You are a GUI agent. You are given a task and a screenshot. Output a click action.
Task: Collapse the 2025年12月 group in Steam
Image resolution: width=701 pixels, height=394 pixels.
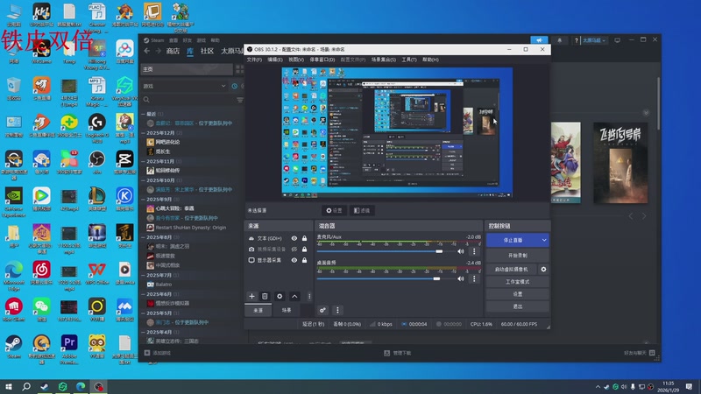click(143, 133)
